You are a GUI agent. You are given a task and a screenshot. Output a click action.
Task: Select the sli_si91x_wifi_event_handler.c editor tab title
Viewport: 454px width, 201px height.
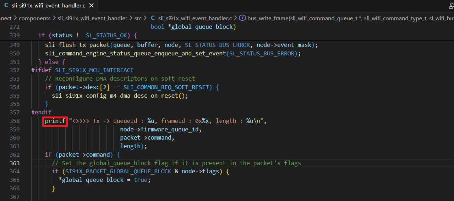(x=49, y=6)
